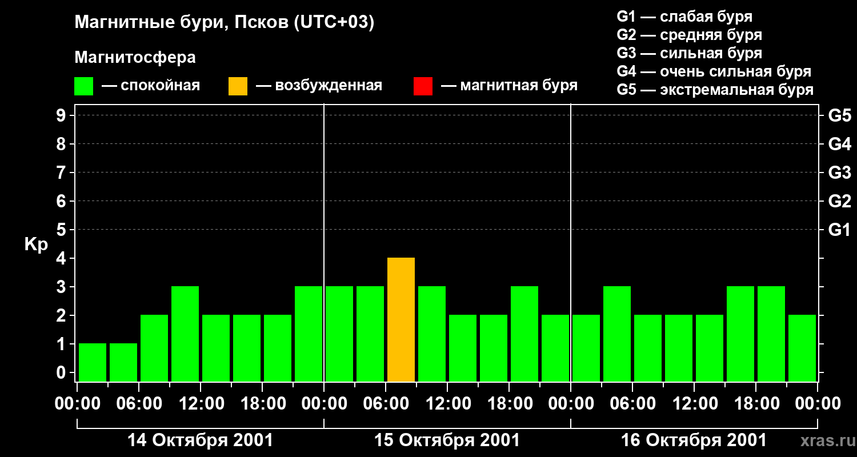Click the '18:00' time label under 14 October
This screenshot has width=857, height=457.
coord(262,404)
